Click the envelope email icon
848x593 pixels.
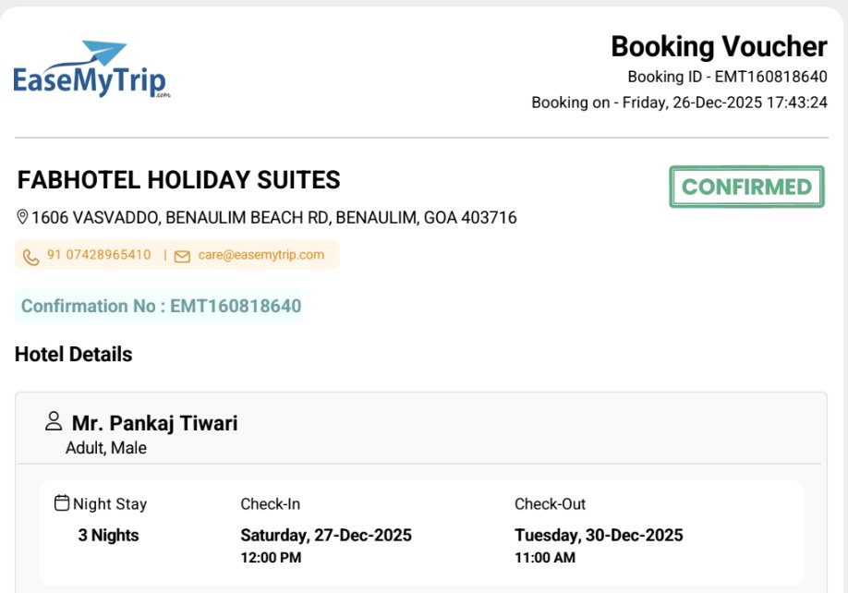[182, 256]
